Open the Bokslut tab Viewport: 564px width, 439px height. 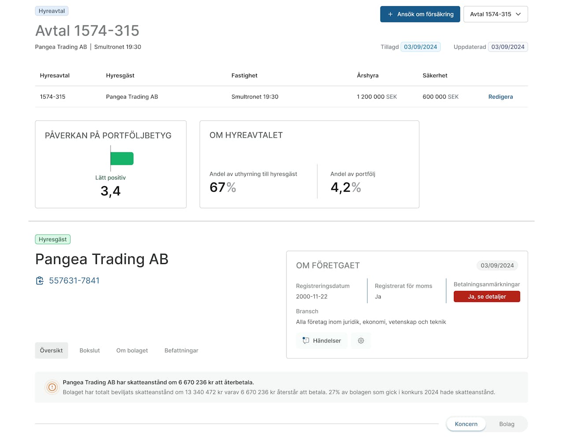[x=89, y=350]
